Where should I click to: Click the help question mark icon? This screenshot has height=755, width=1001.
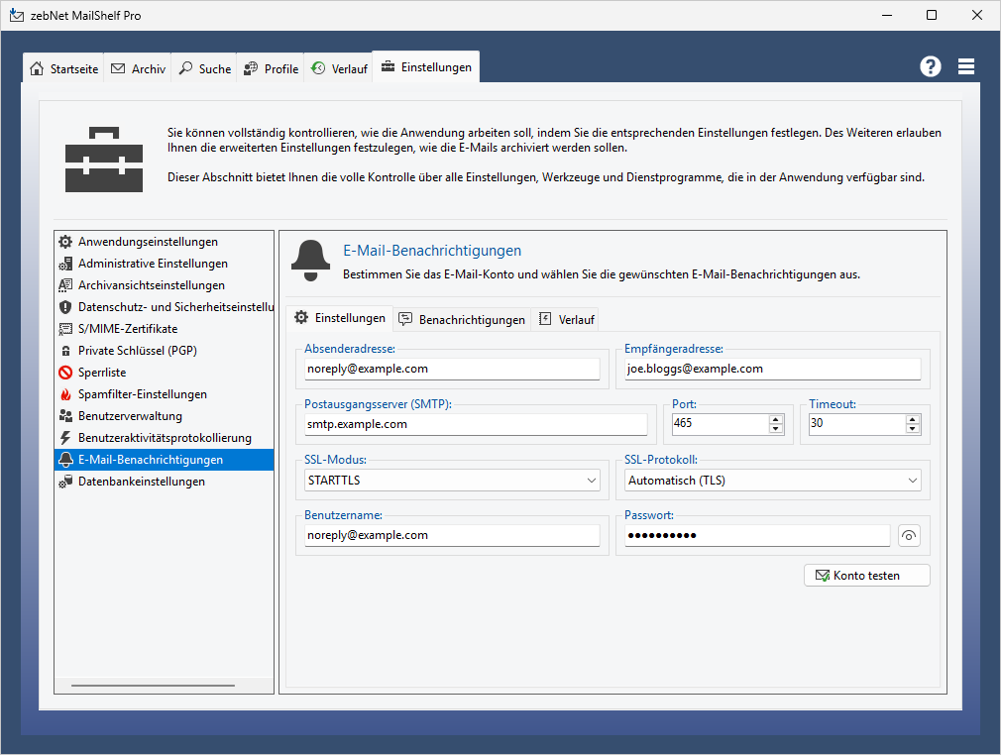point(930,66)
